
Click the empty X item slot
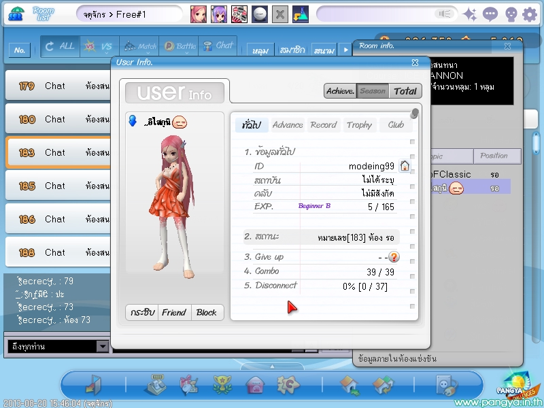[x=280, y=14]
